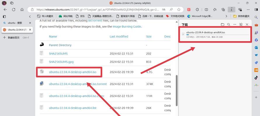Open more options in the downloads panel
The height and width of the screenshot is (116, 260).
(235, 25)
